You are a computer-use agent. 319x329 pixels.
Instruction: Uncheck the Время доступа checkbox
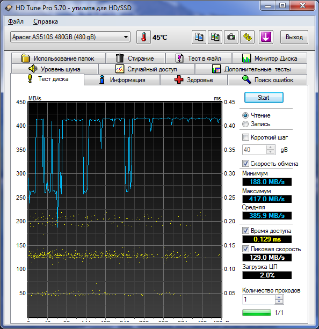click(x=245, y=231)
